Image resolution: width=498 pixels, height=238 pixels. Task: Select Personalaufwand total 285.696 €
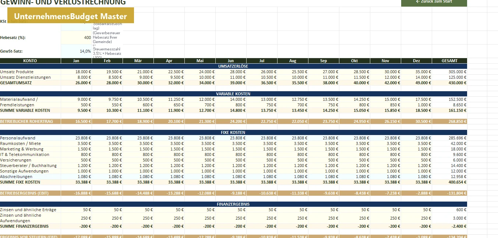tap(449, 138)
